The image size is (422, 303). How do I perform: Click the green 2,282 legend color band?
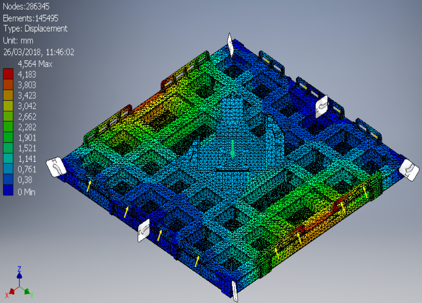[9, 127]
